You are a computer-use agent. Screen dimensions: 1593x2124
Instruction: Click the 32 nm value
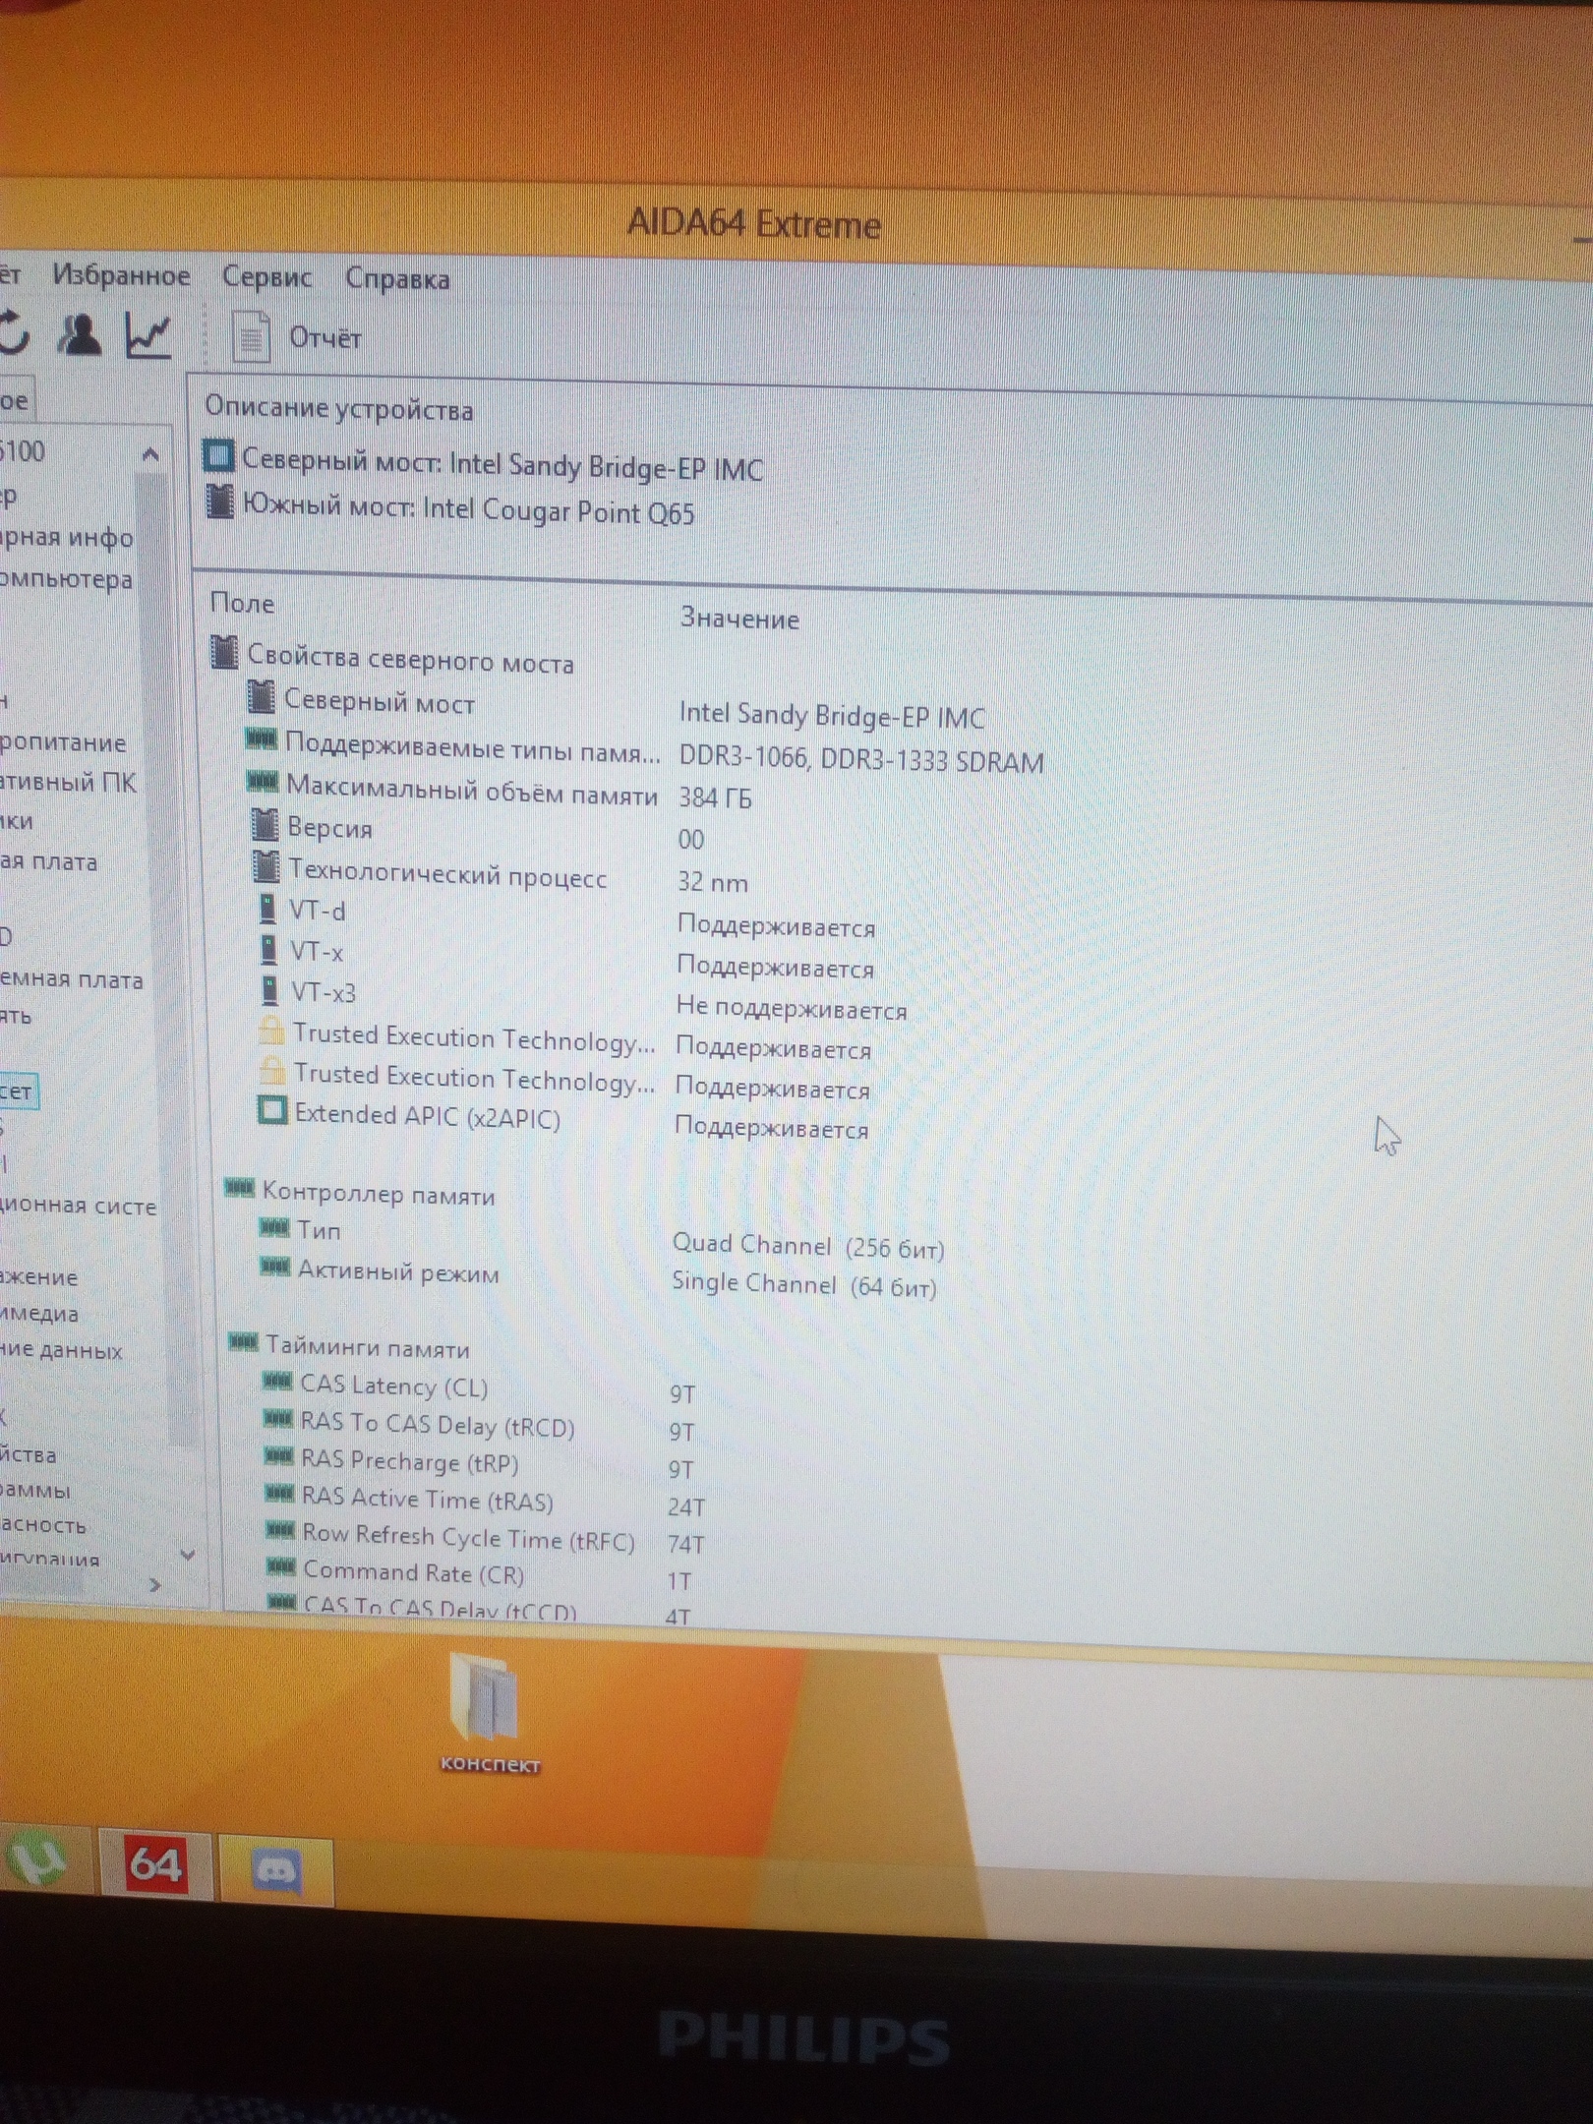[712, 882]
